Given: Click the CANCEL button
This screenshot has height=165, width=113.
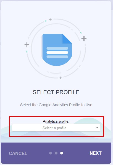Looking at the screenshot, I should (x=18, y=153).
